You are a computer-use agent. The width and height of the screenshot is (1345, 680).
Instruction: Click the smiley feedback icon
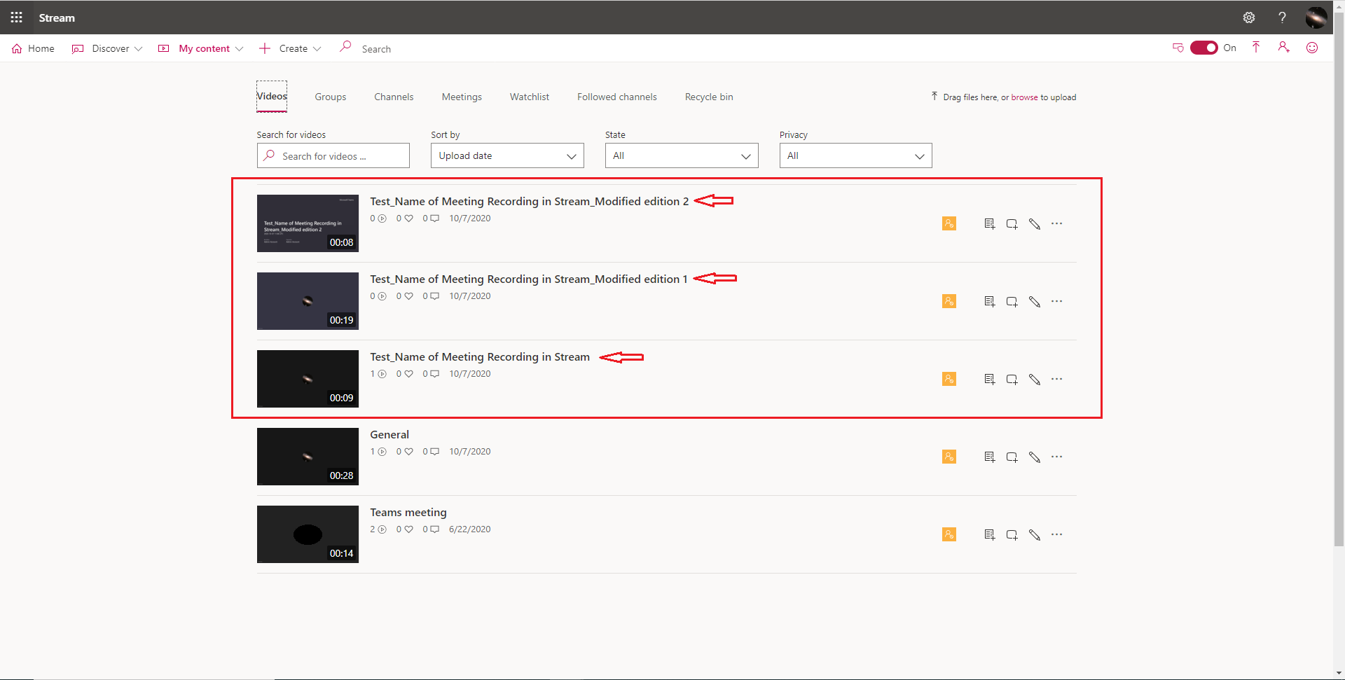[1312, 48]
